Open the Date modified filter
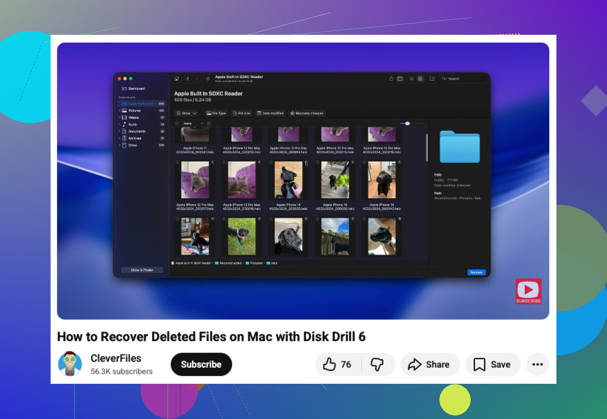The height and width of the screenshot is (419, 607). 270,113
